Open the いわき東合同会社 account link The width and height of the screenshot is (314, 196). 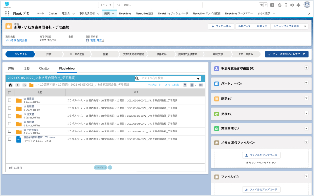click(x=16, y=40)
